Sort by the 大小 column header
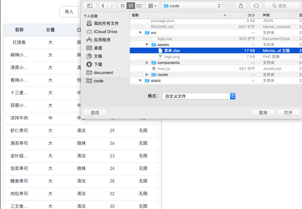Image resolution: width=302 pixels, height=209 pixels. (243, 15)
